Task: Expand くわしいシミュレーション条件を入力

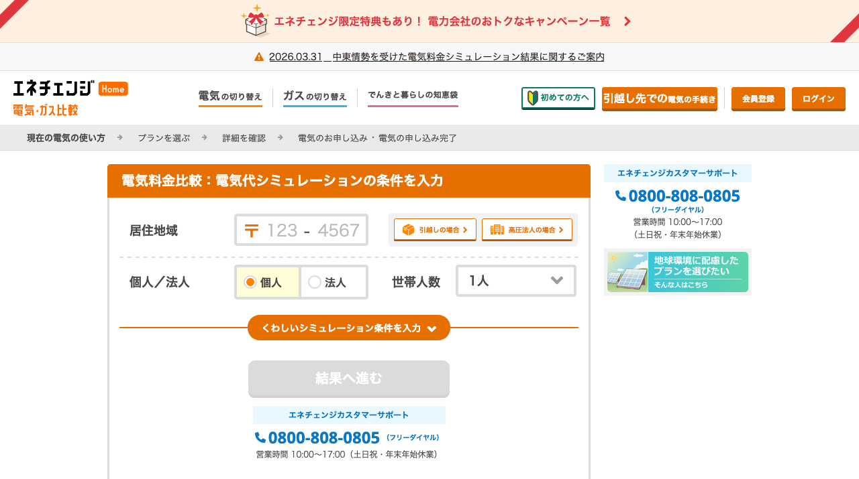Action: pos(349,328)
